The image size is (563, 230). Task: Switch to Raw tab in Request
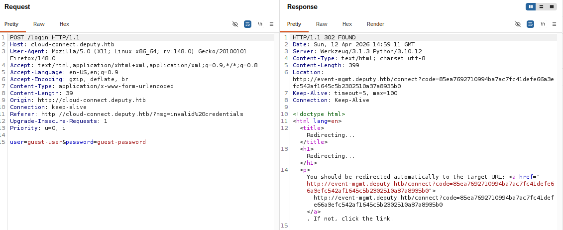[x=39, y=24]
